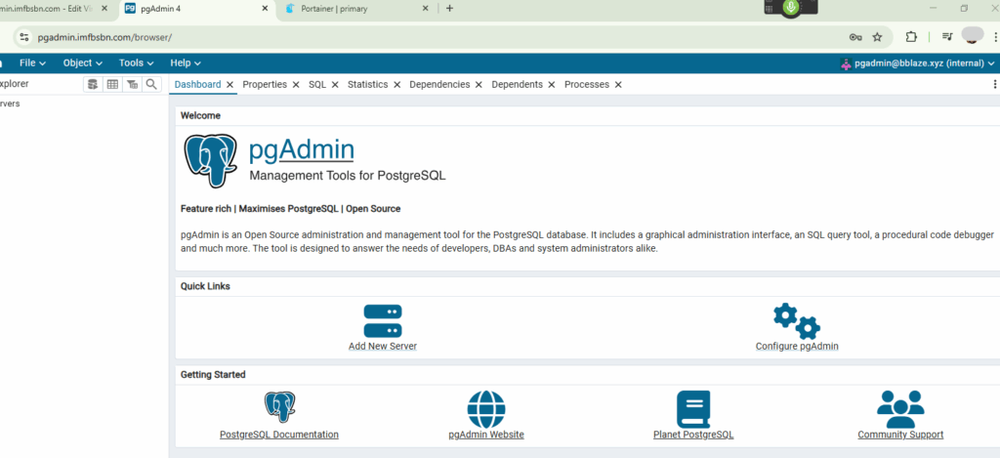1000x458 pixels.
Task: Click the Configure pgAdmin gears icon
Action: (x=796, y=320)
